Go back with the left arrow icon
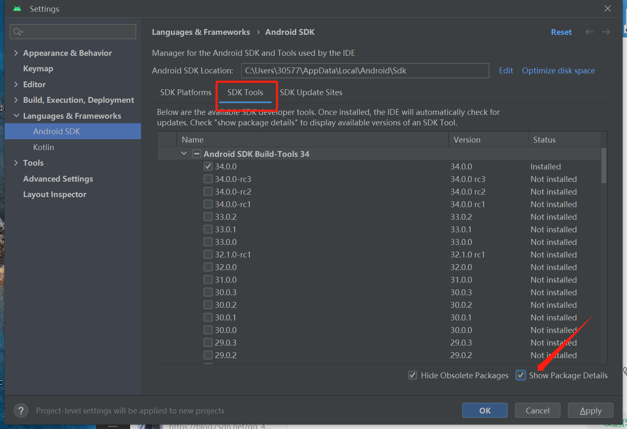 [589, 32]
